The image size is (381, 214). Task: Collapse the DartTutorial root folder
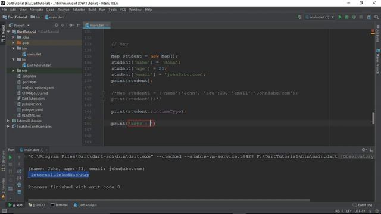coord(8,32)
